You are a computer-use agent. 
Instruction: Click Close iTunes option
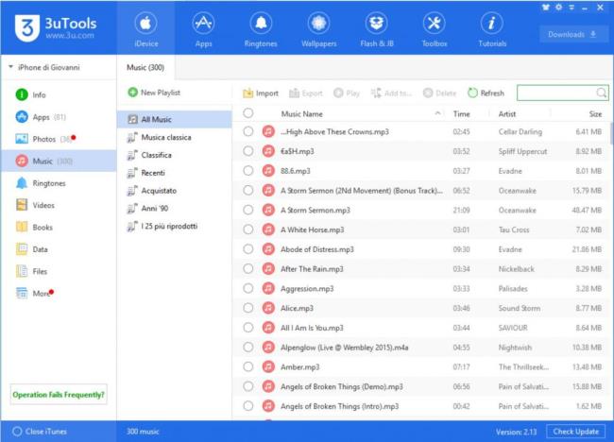coord(40,432)
